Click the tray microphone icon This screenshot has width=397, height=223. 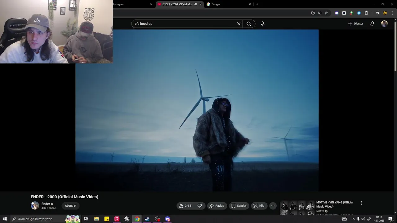358,219
